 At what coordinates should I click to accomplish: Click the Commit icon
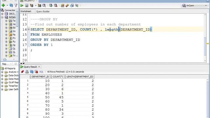[51, 6]
